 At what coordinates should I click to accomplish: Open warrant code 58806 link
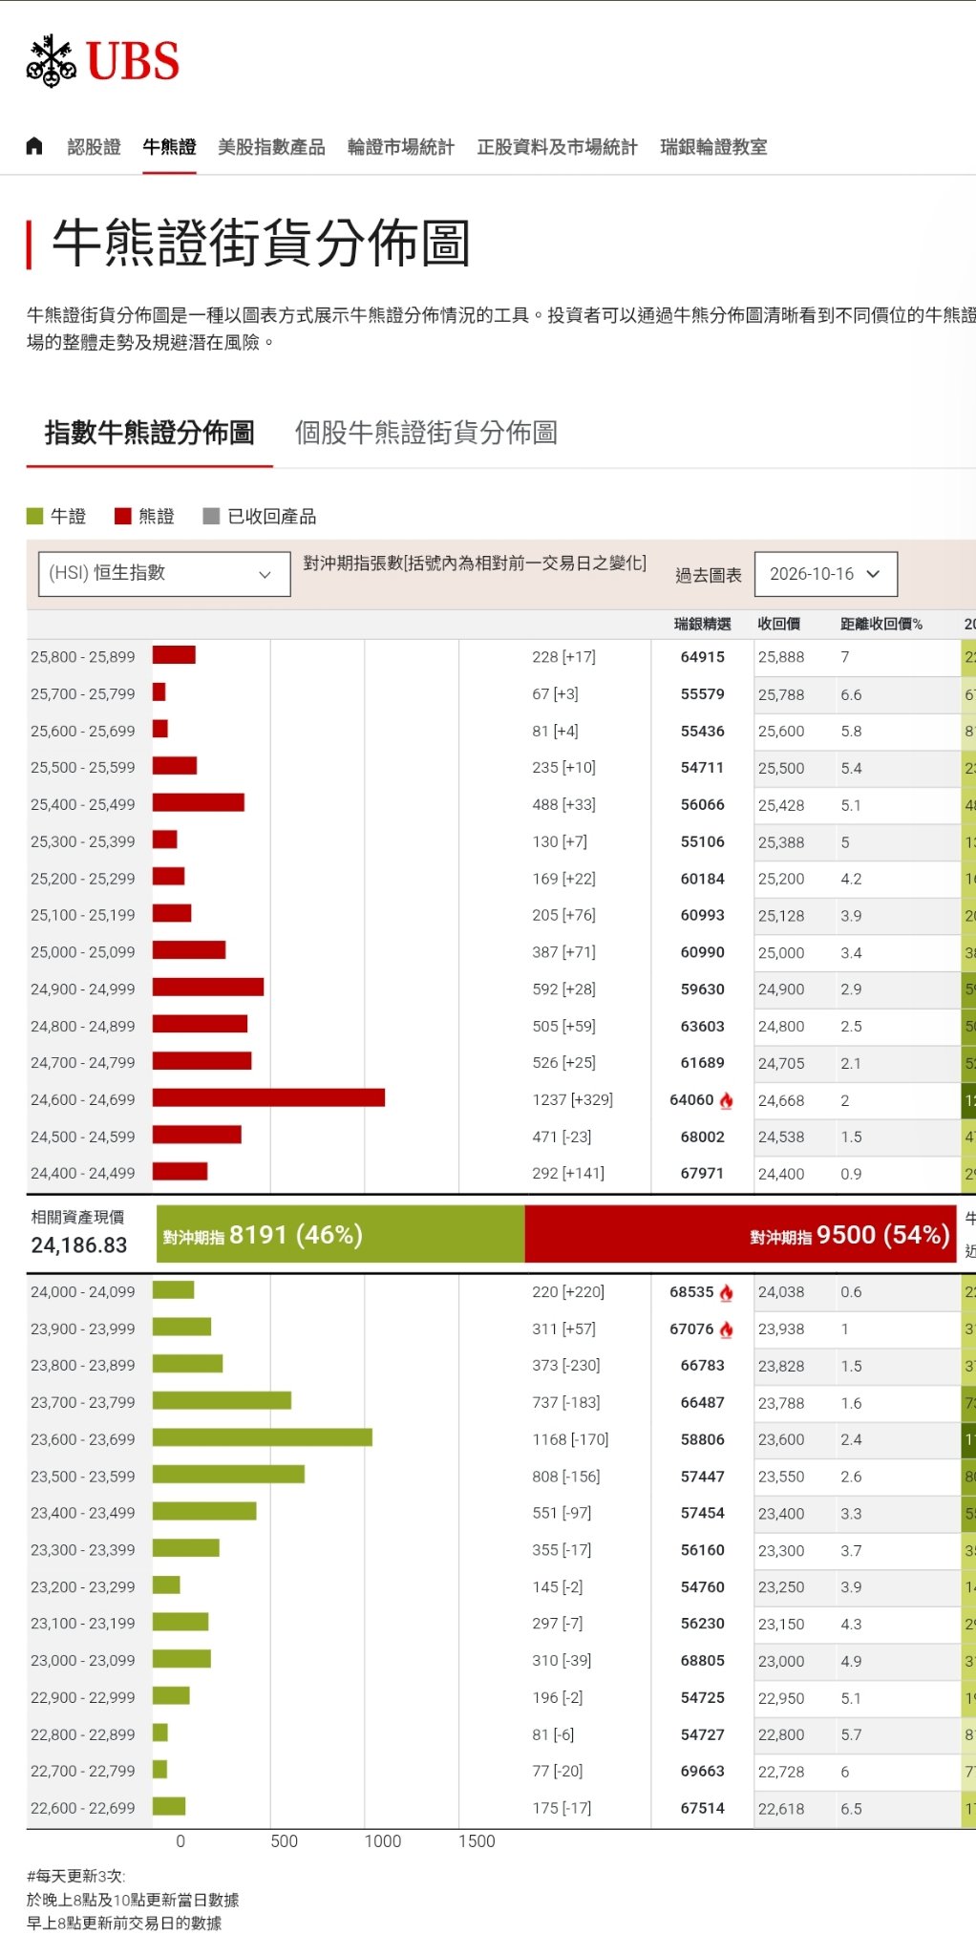pyautogui.click(x=703, y=1439)
